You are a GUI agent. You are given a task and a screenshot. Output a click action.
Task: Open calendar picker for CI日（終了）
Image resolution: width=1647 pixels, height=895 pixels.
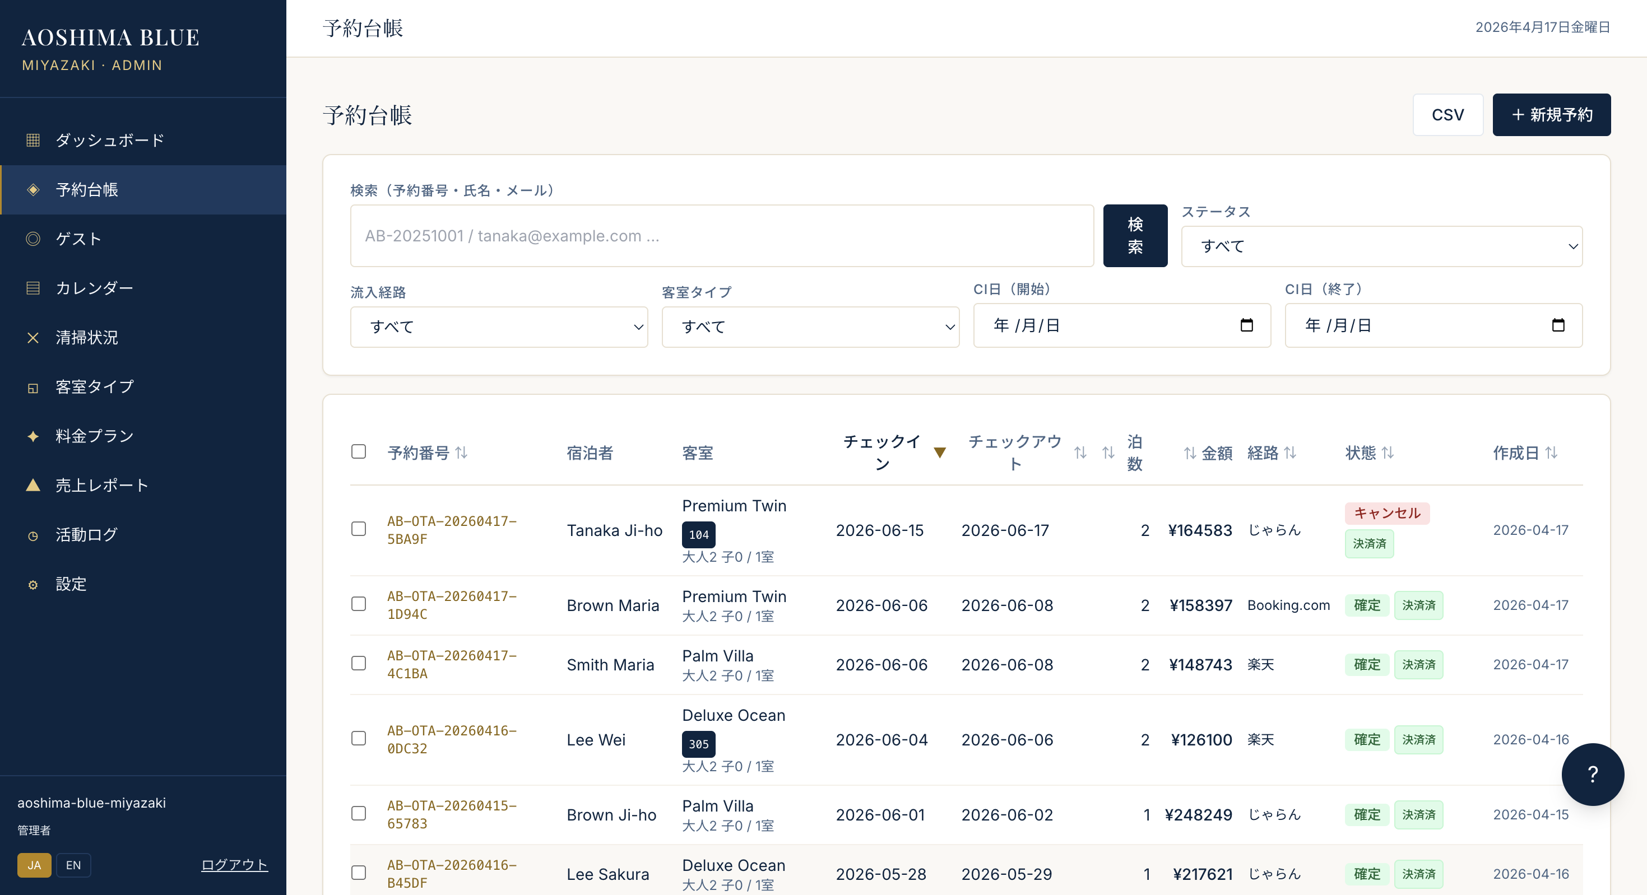tap(1558, 325)
